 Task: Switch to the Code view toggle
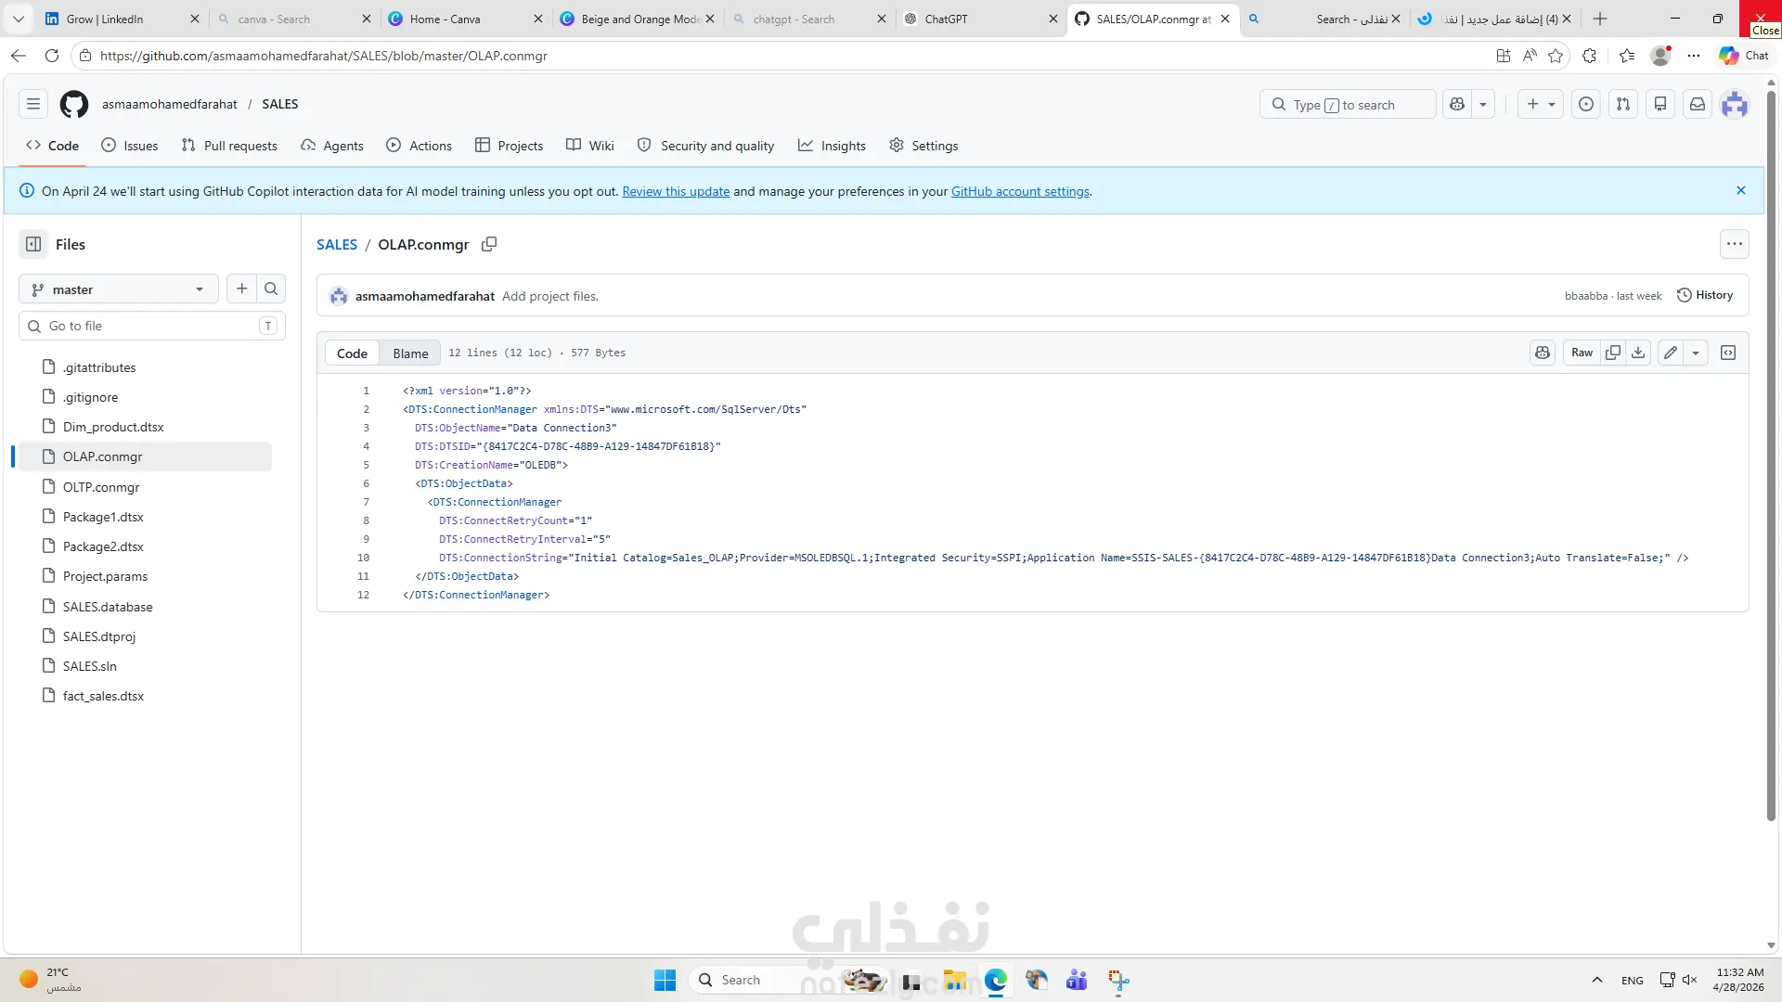click(x=352, y=353)
